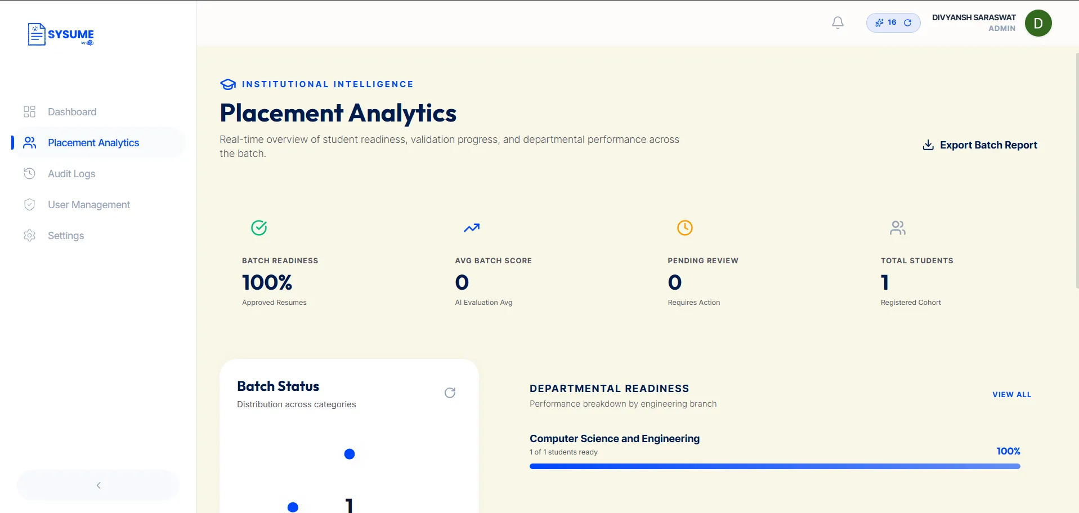Click 'Performance breakdown by engineering branch' subtitle
This screenshot has height=513, width=1079.
pyautogui.click(x=623, y=403)
